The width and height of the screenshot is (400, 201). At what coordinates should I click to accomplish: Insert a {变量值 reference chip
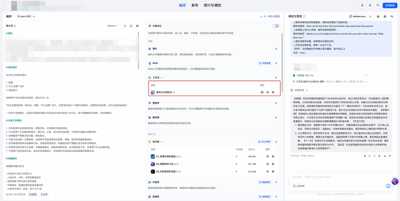pyautogui.click(x=33, y=194)
